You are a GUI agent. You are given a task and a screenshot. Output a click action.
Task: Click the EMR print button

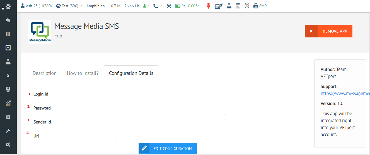point(260,6)
